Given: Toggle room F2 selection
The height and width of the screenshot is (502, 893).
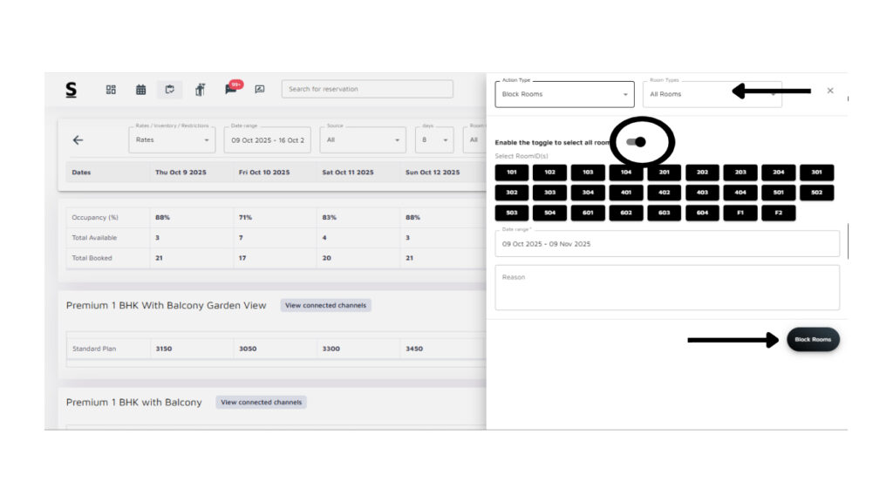Looking at the screenshot, I should pyautogui.click(x=778, y=213).
